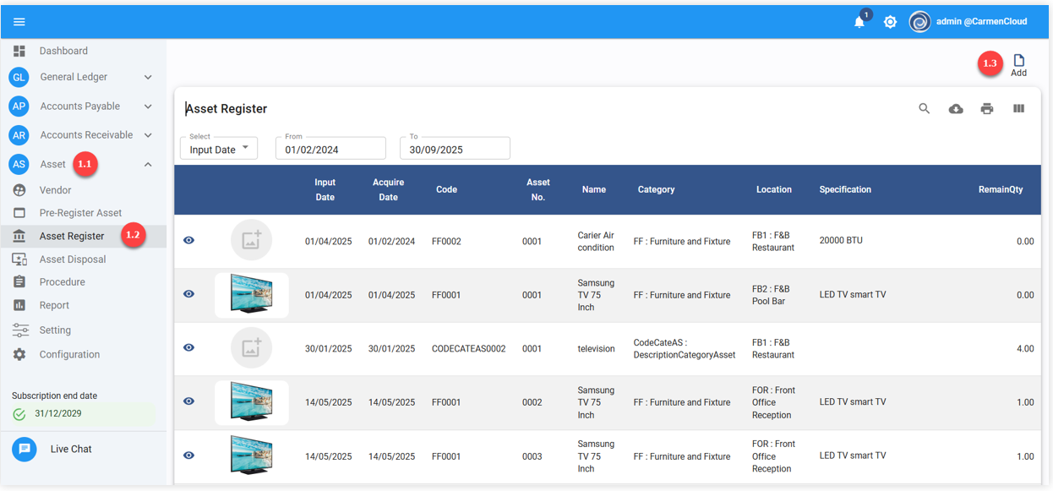Open Pre-Register Asset menu item
This screenshot has height=491, width=1053.
click(x=80, y=213)
